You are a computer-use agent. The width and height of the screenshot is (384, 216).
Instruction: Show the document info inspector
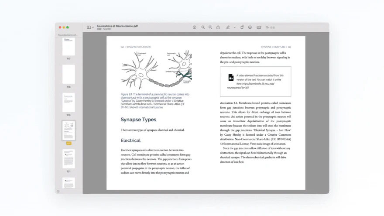tap(195, 27)
